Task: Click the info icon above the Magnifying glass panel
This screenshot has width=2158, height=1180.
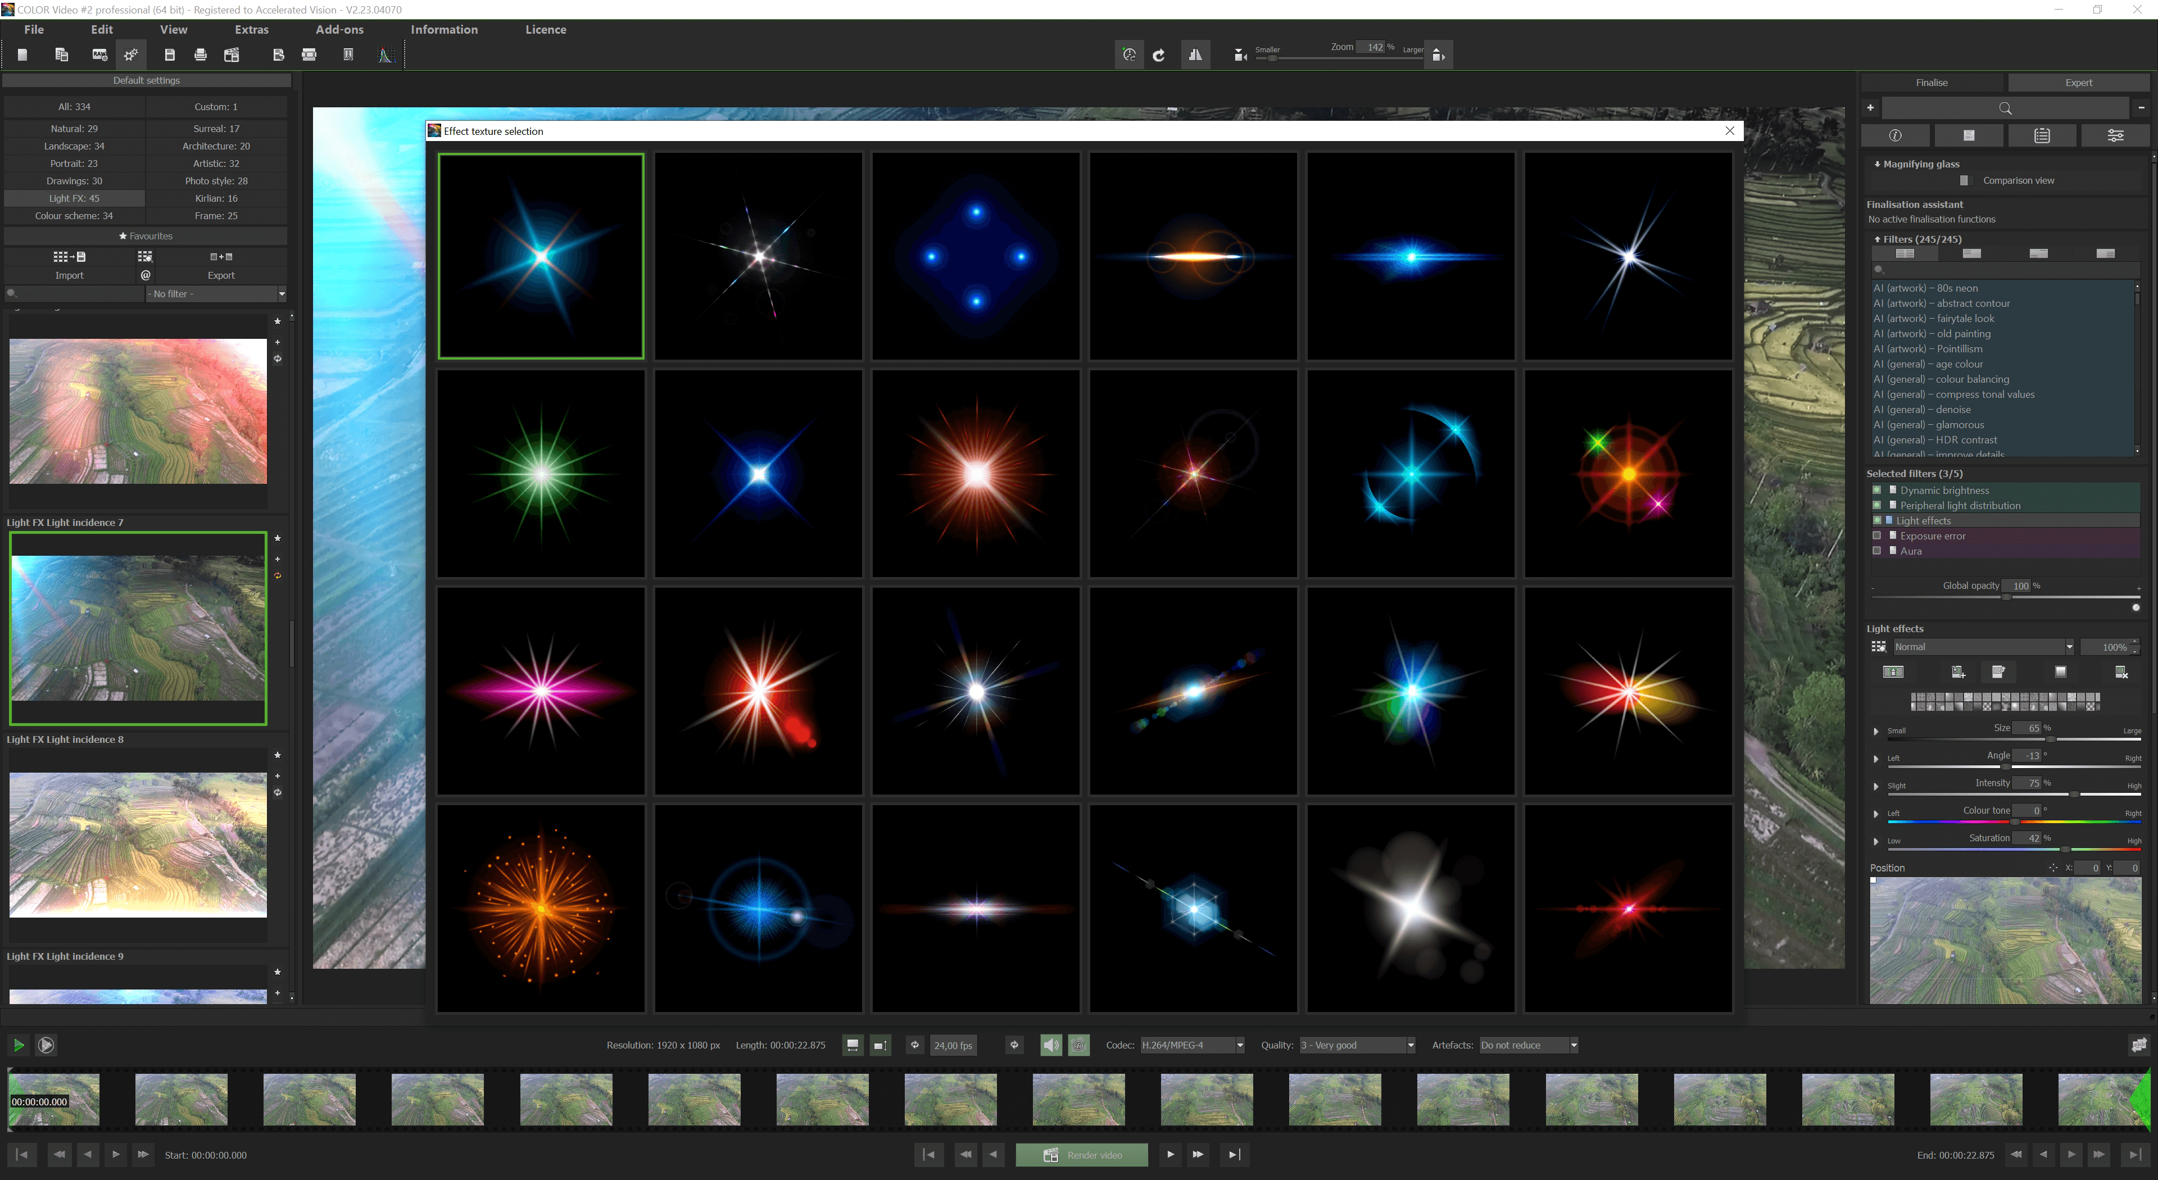Action: [1896, 135]
